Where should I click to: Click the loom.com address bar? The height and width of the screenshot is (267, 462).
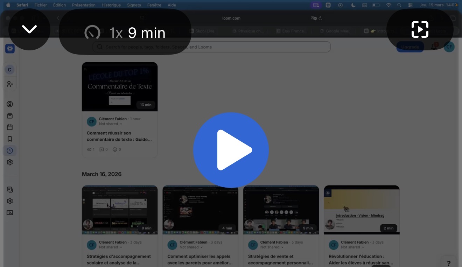point(231,18)
